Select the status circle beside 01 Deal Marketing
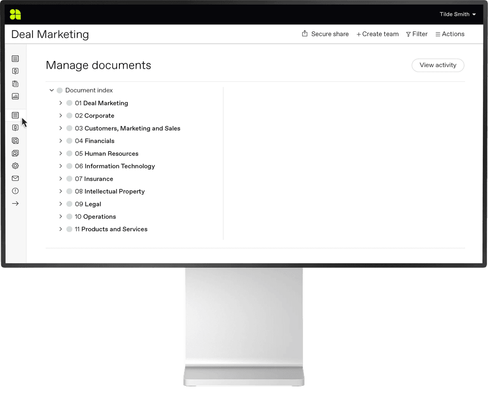Screen dimensions: 488x398 [x=69, y=103]
